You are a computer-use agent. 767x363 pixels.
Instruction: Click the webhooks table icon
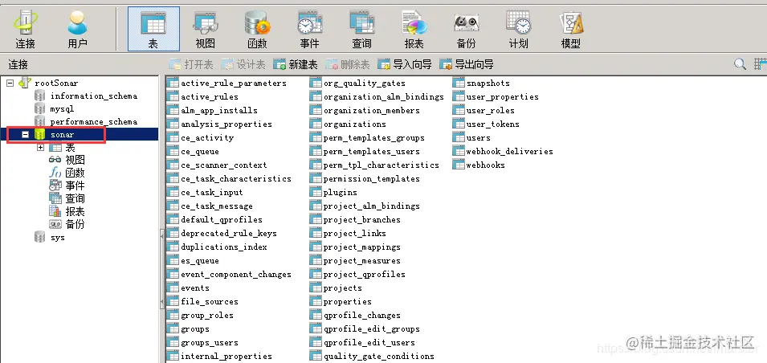pos(459,165)
